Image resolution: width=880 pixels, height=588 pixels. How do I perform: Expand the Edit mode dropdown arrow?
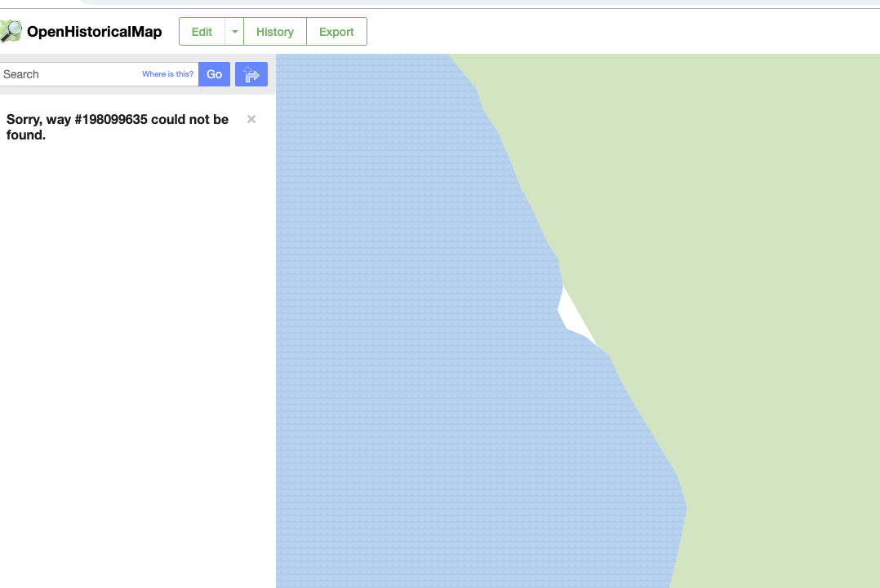[234, 31]
